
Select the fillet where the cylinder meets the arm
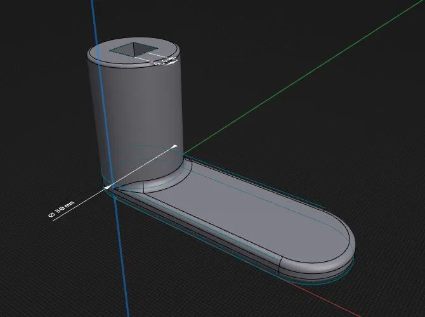coord(168,180)
